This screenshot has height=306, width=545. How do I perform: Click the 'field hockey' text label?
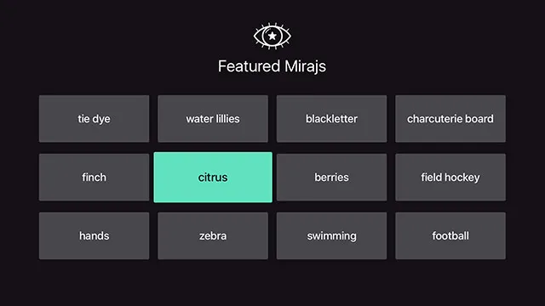point(450,178)
